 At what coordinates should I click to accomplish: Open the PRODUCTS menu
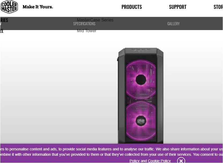131,7
